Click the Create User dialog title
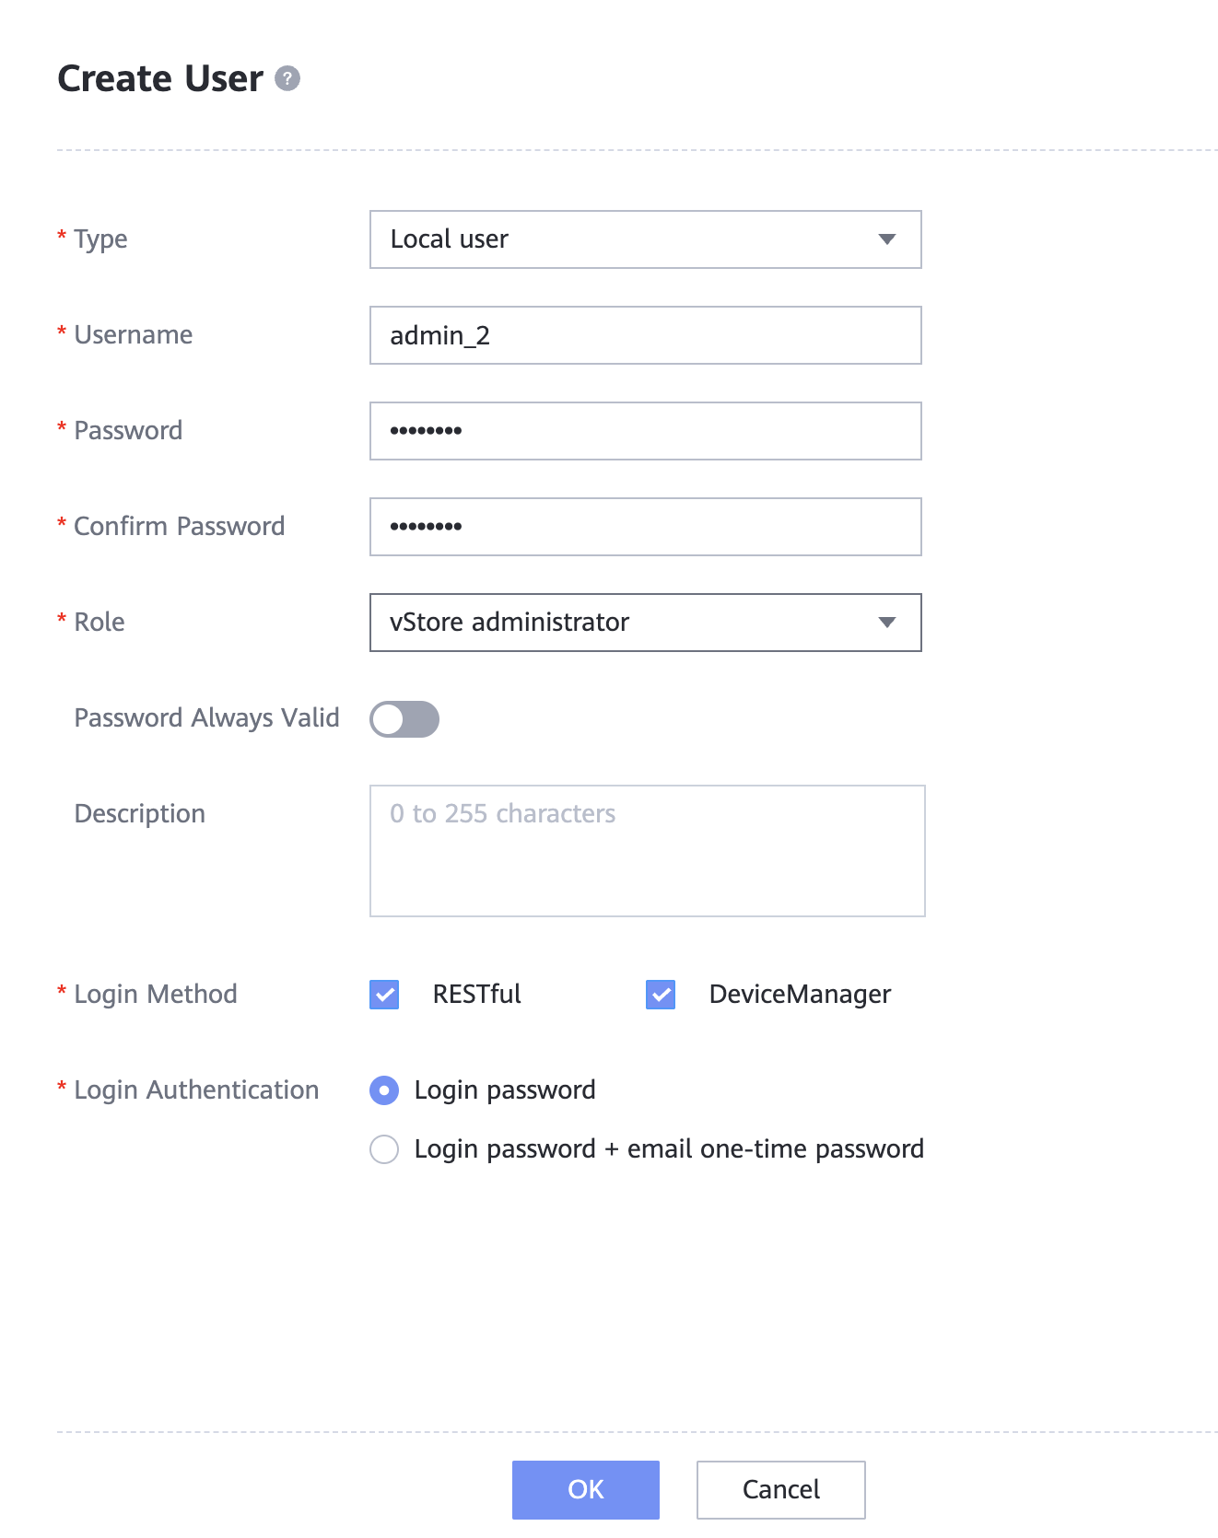Screen dimensions: 1218x1538 (x=160, y=79)
